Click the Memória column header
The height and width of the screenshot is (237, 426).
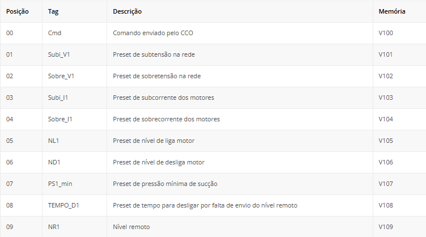[x=392, y=11]
